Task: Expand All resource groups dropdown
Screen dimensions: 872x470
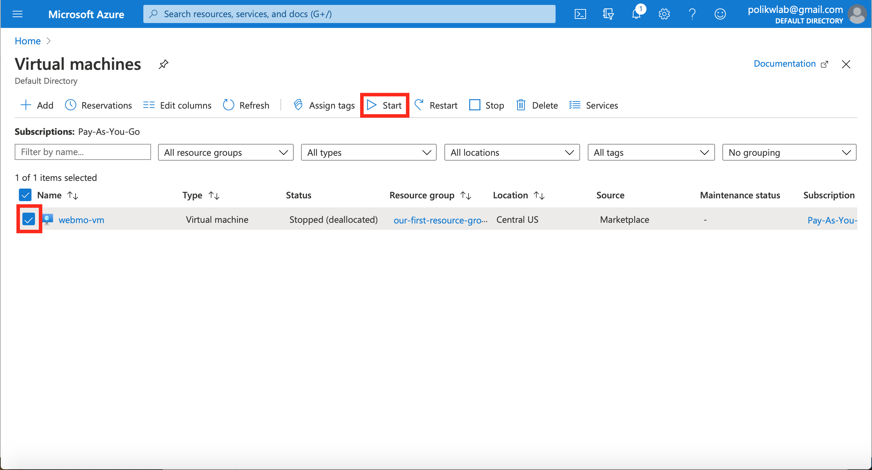Action: point(226,153)
